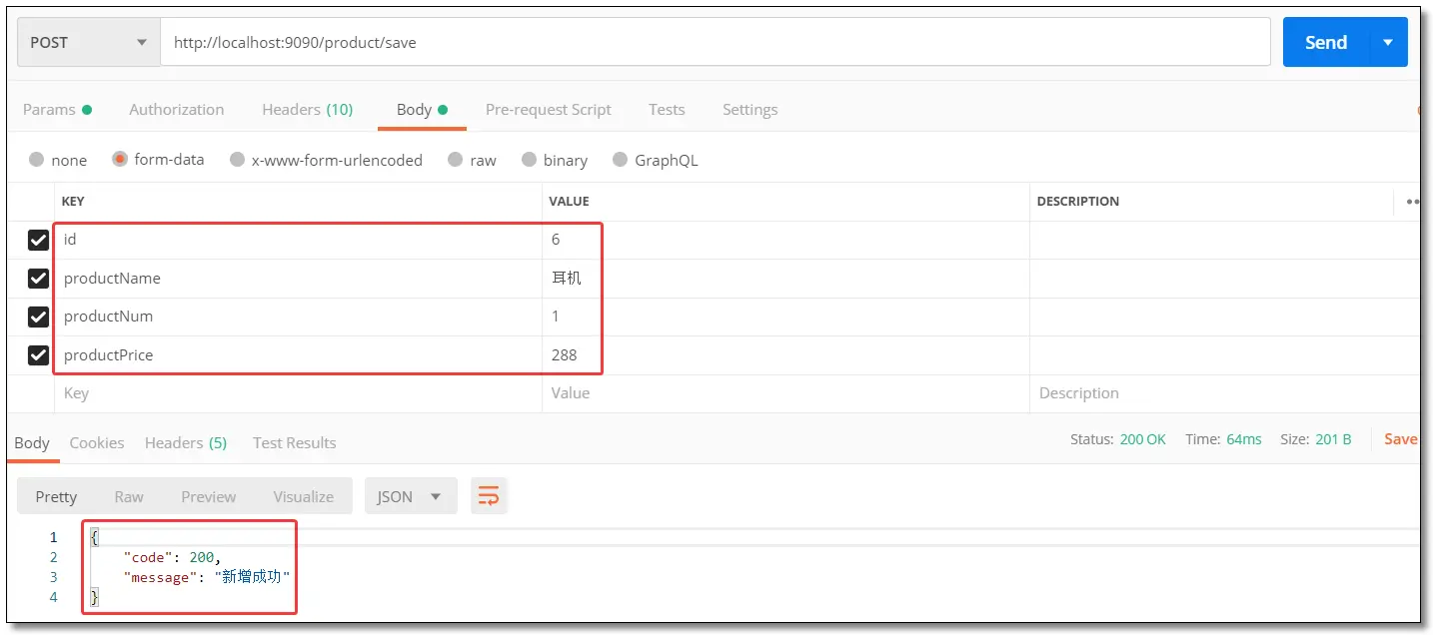Uncheck the productName row checkbox
This screenshot has width=1433, height=635.
pos(38,279)
